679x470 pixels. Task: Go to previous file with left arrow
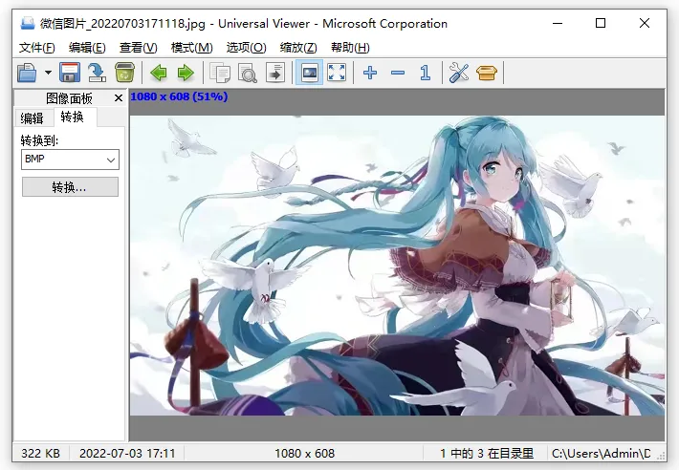pos(159,73)
